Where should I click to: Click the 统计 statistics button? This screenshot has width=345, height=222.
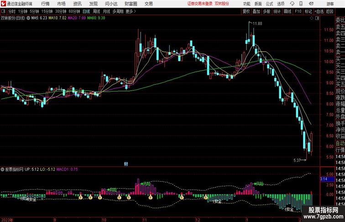tap(277, 11)
